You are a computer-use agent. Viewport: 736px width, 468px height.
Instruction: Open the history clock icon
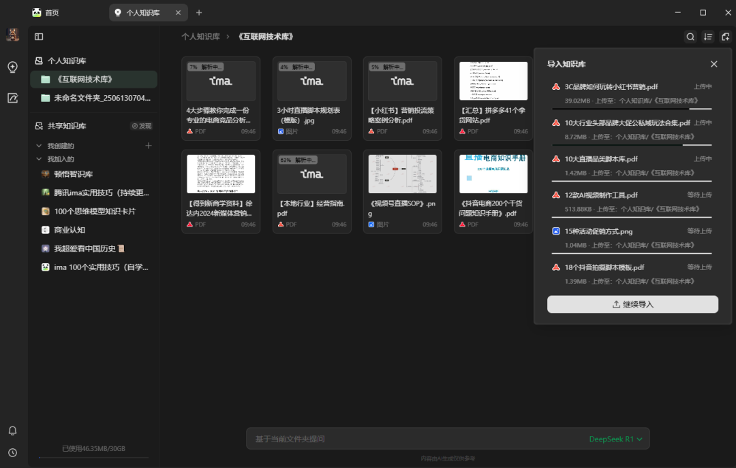pyautogui.click(x=12, y=452)
